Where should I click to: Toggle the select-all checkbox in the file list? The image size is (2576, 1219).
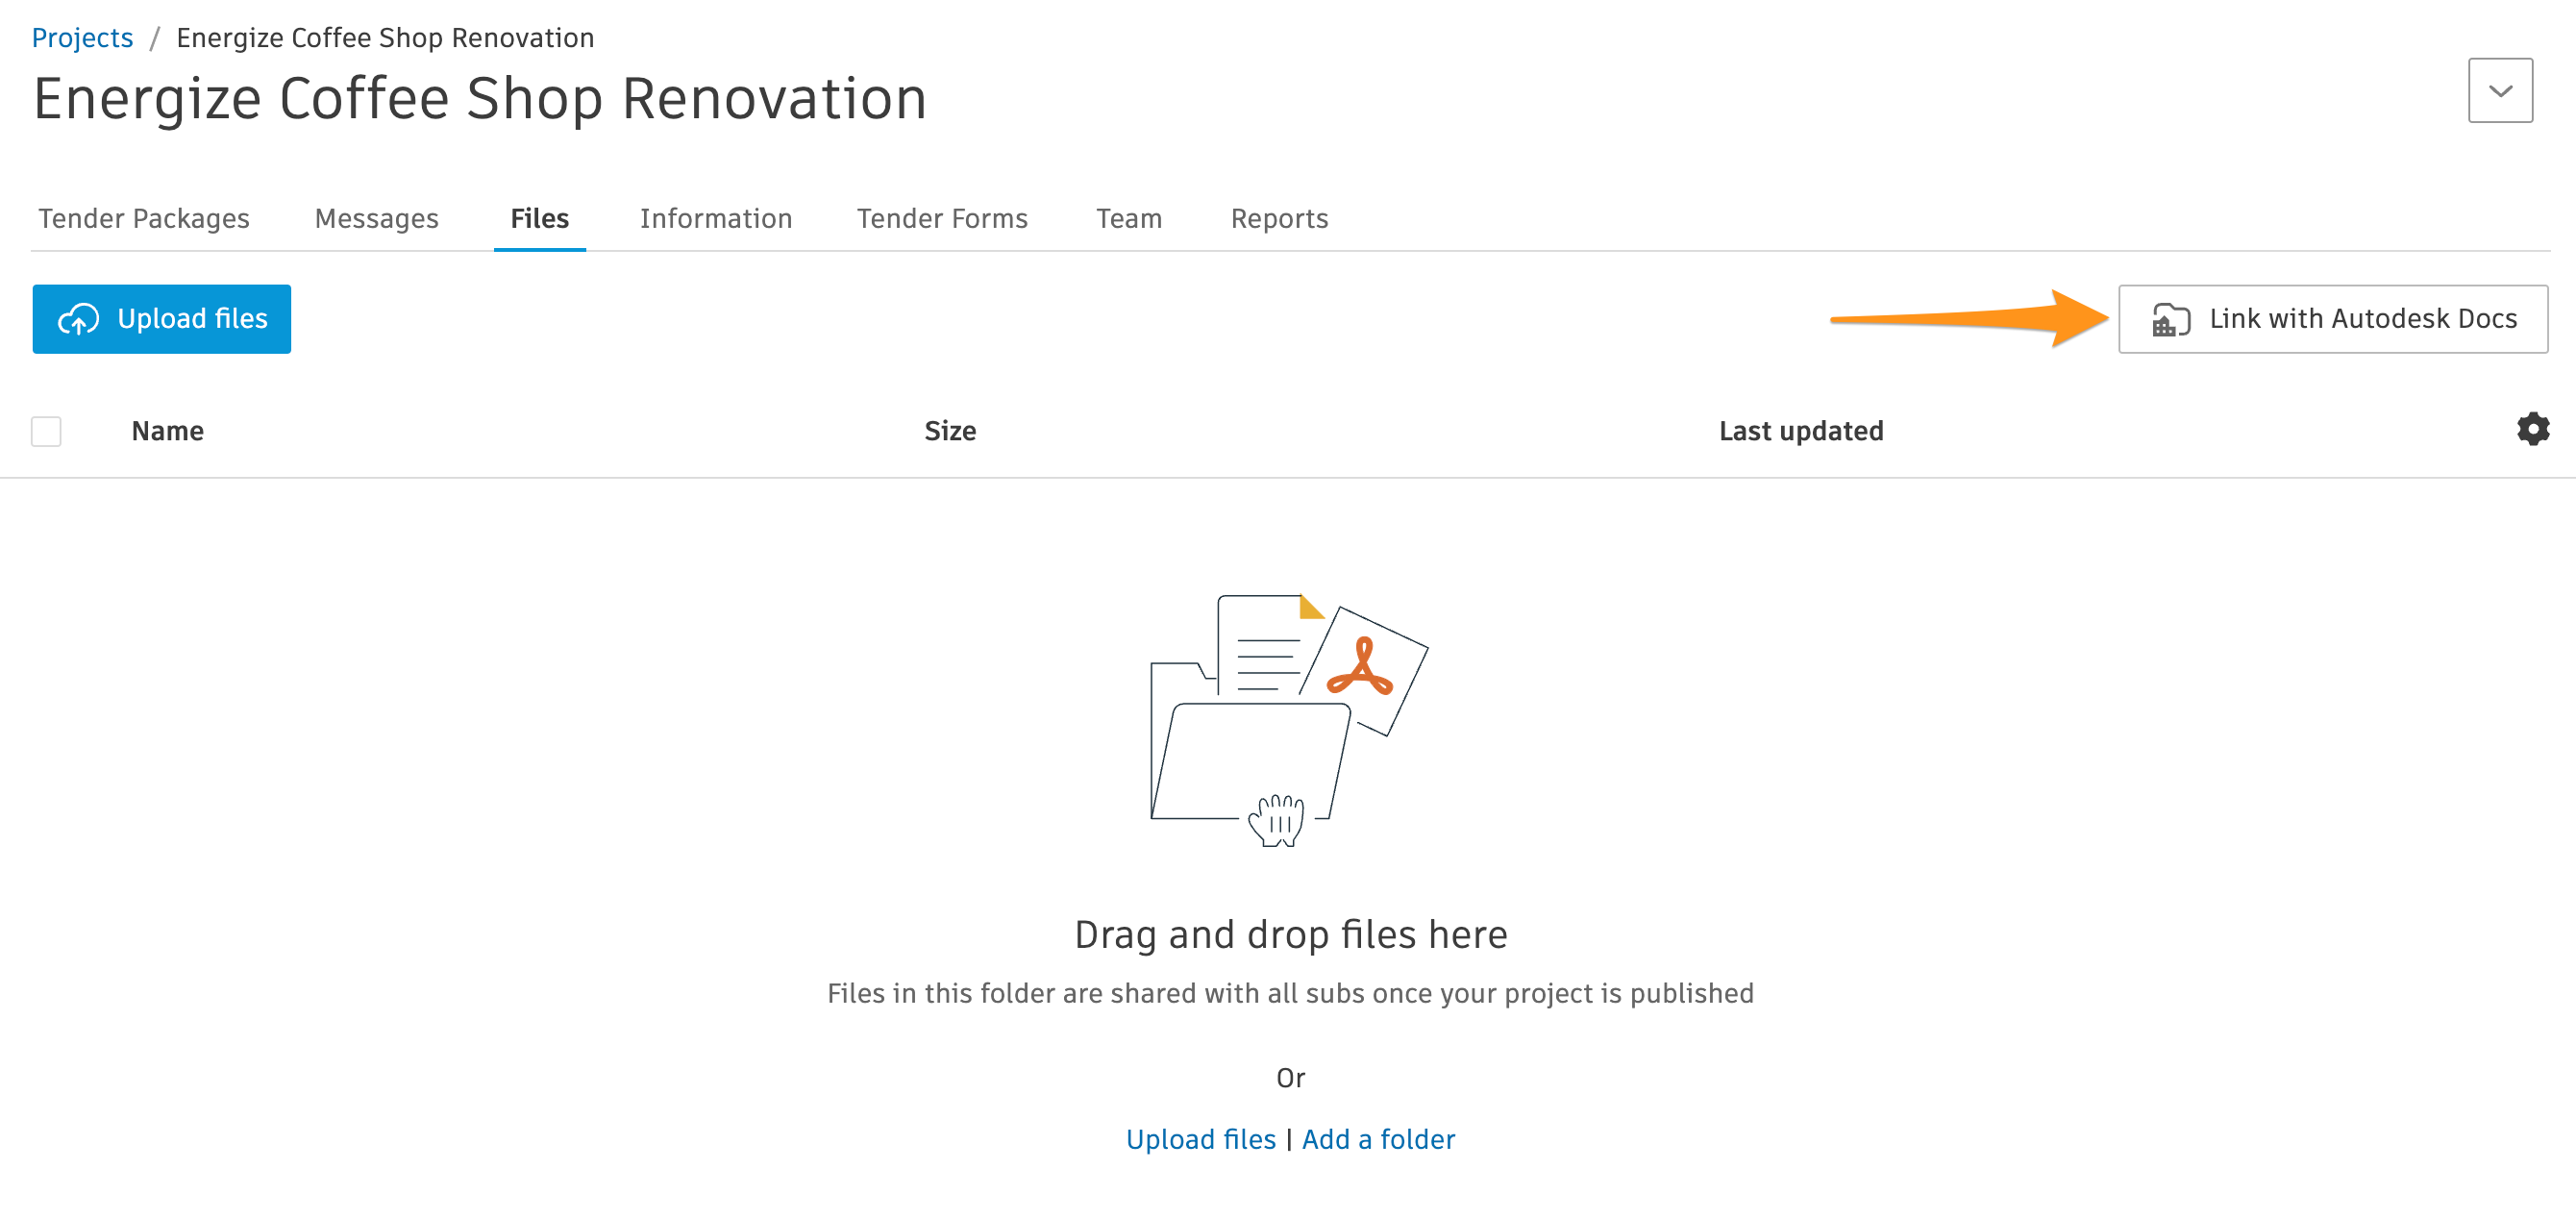(x=45, y=431)
